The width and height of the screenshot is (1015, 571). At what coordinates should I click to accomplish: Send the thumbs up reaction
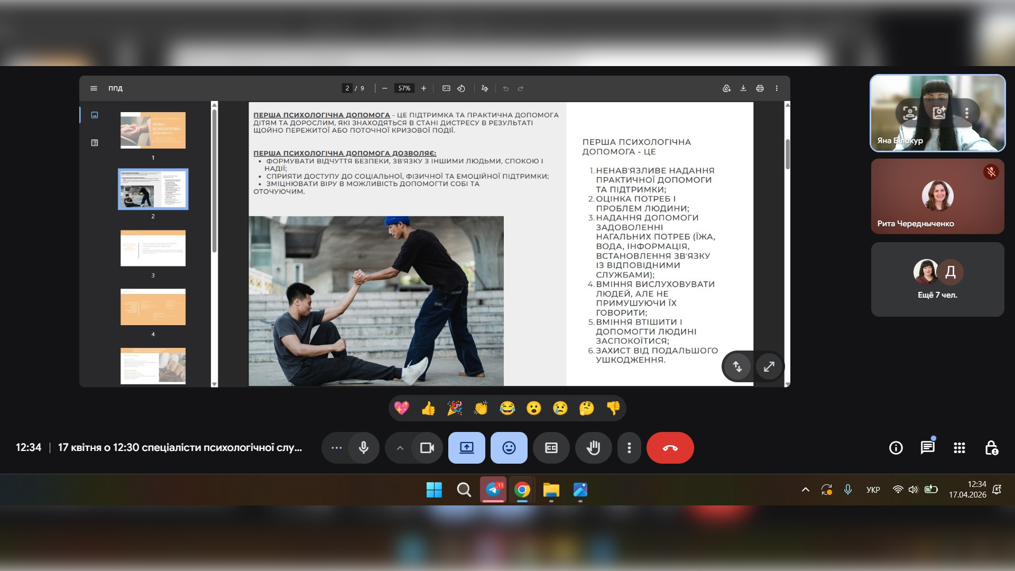pyautogui.click(x=428, y=408)
